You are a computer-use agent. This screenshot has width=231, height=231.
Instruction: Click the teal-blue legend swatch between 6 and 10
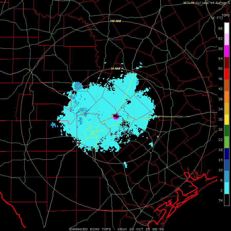tap(227, 177)
